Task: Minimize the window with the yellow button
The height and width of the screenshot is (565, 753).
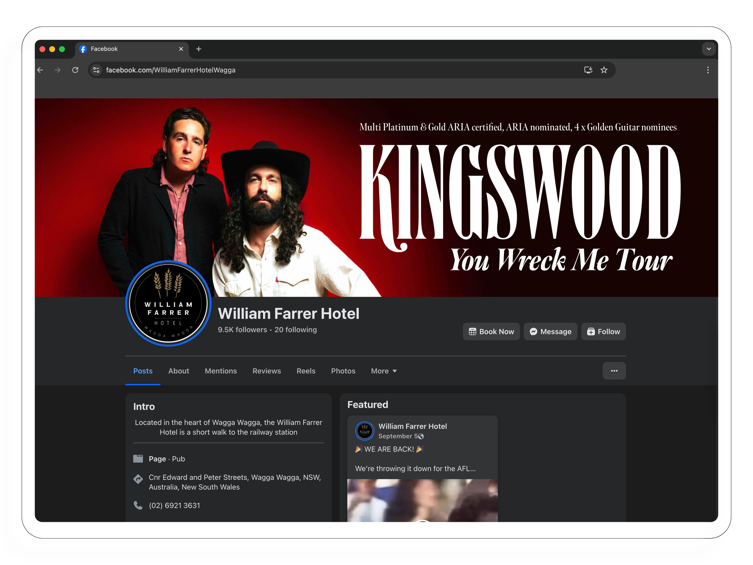Action: pyautogui.click(x=52, y=49)
